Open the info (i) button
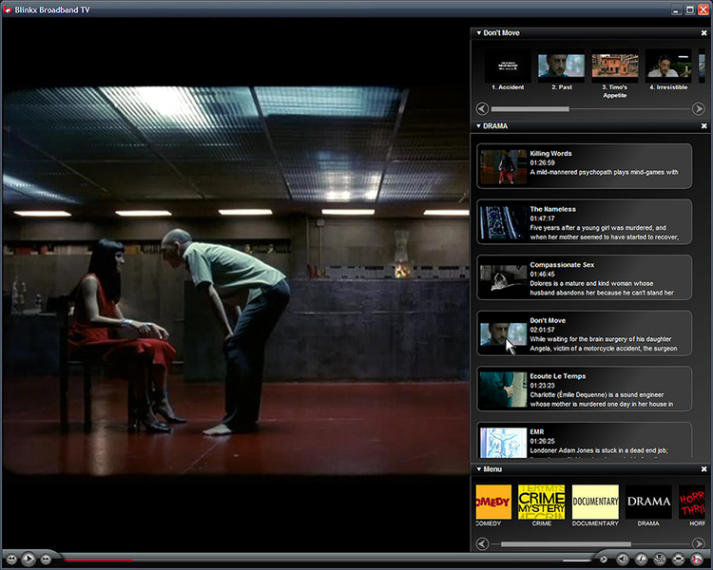Image resolution: width=713 pixels, height=570 pixels. click(x=641, y=560)
